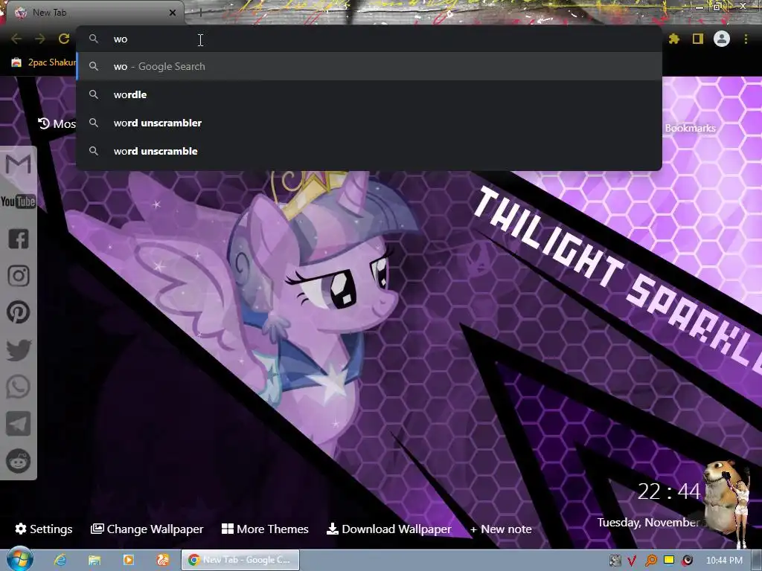Viewport: 762px width, 571px height.
Task: Go forward with the browser forward arrow
Action: 40,39
